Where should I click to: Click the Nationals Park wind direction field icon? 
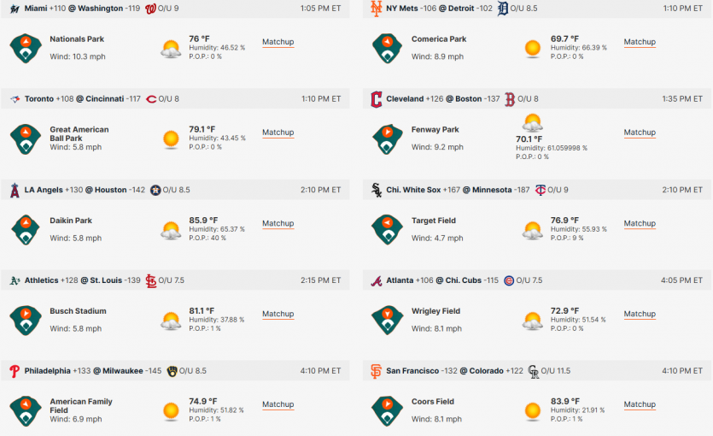point(26,48)
